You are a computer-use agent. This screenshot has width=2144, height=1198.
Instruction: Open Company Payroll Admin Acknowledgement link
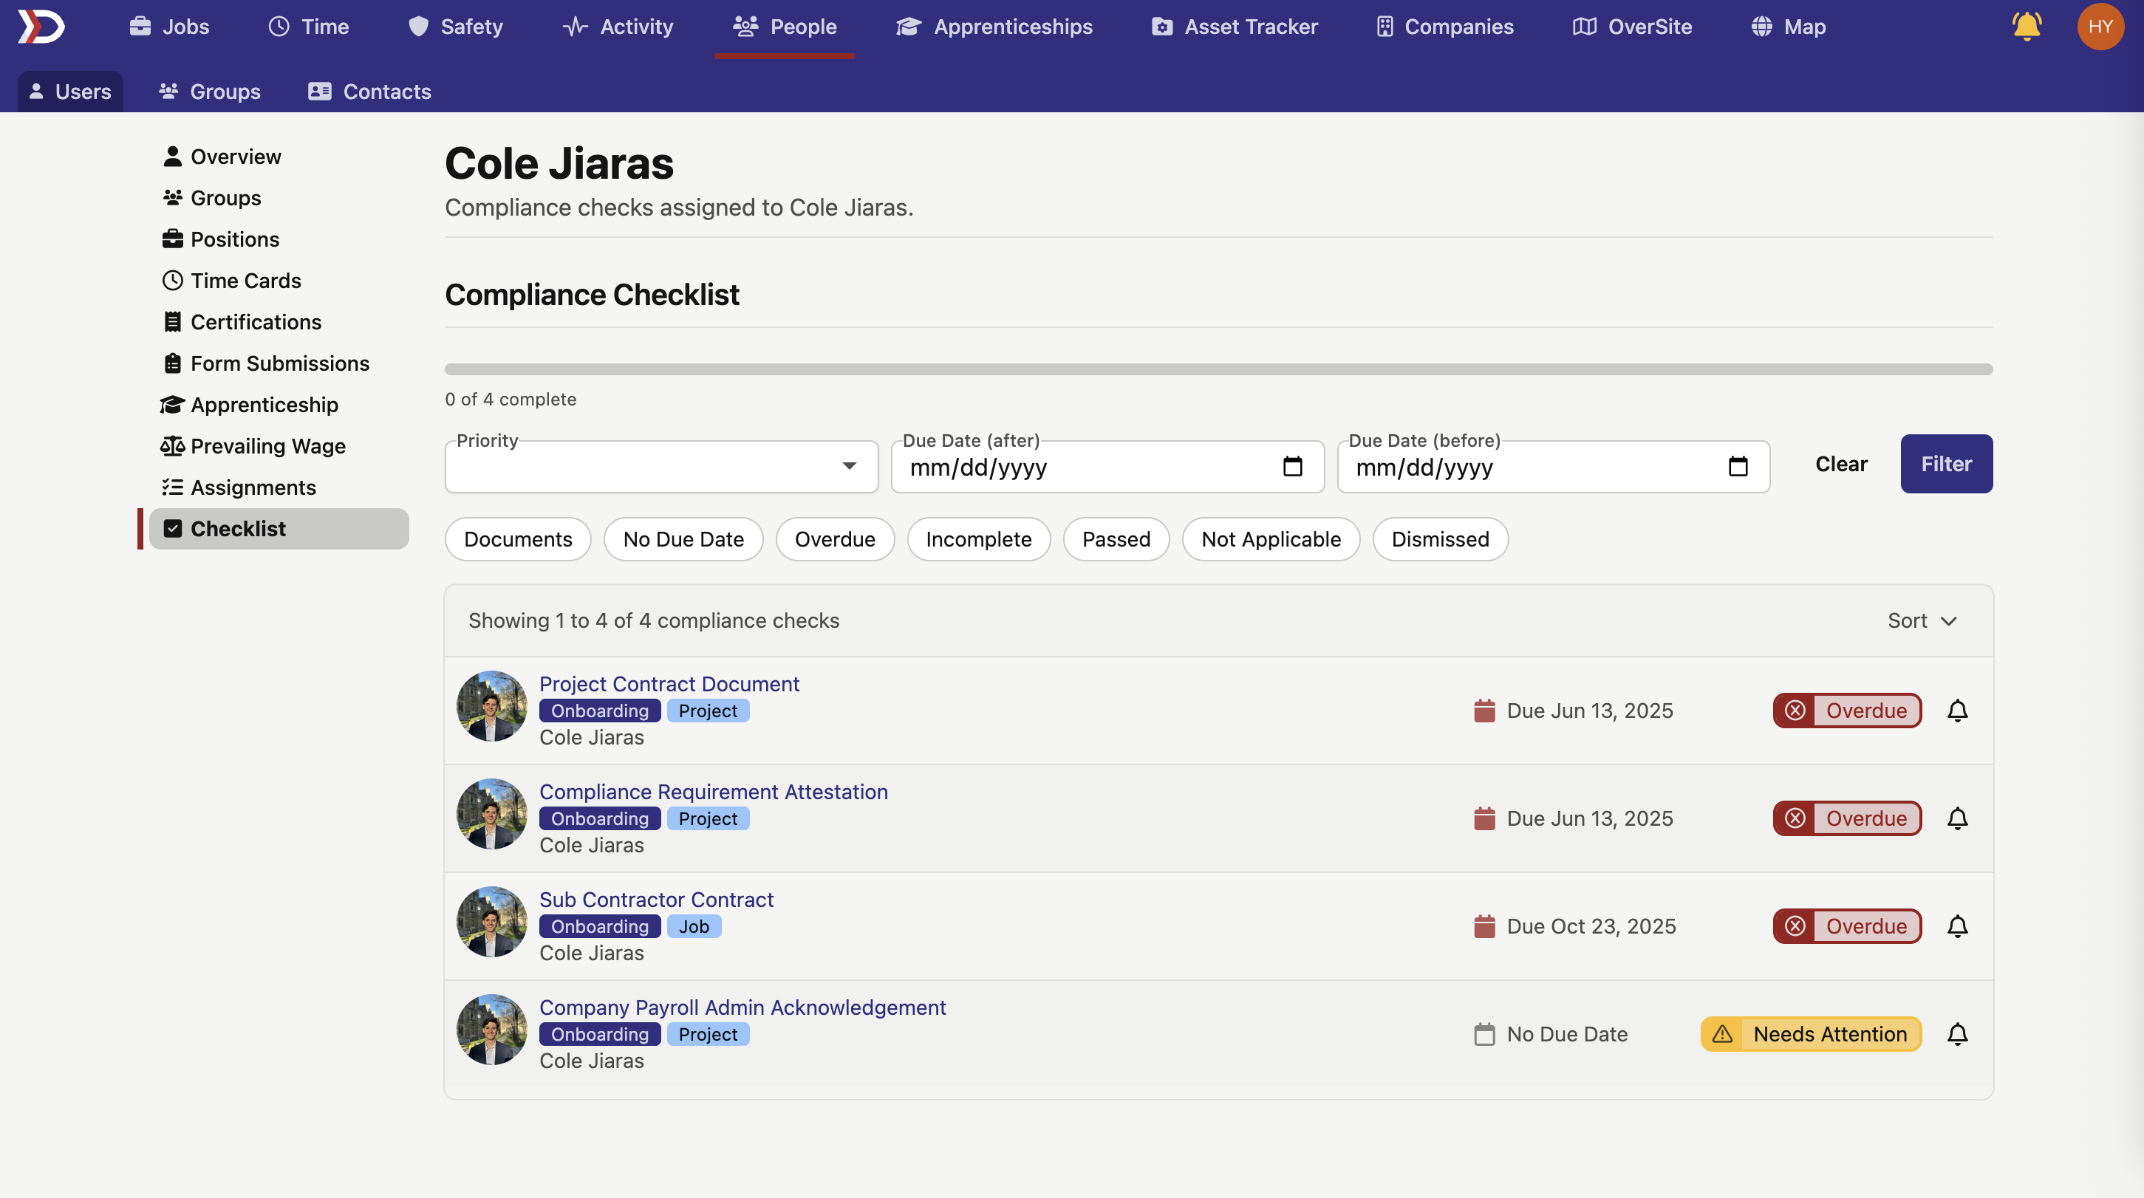(742, 1007)
